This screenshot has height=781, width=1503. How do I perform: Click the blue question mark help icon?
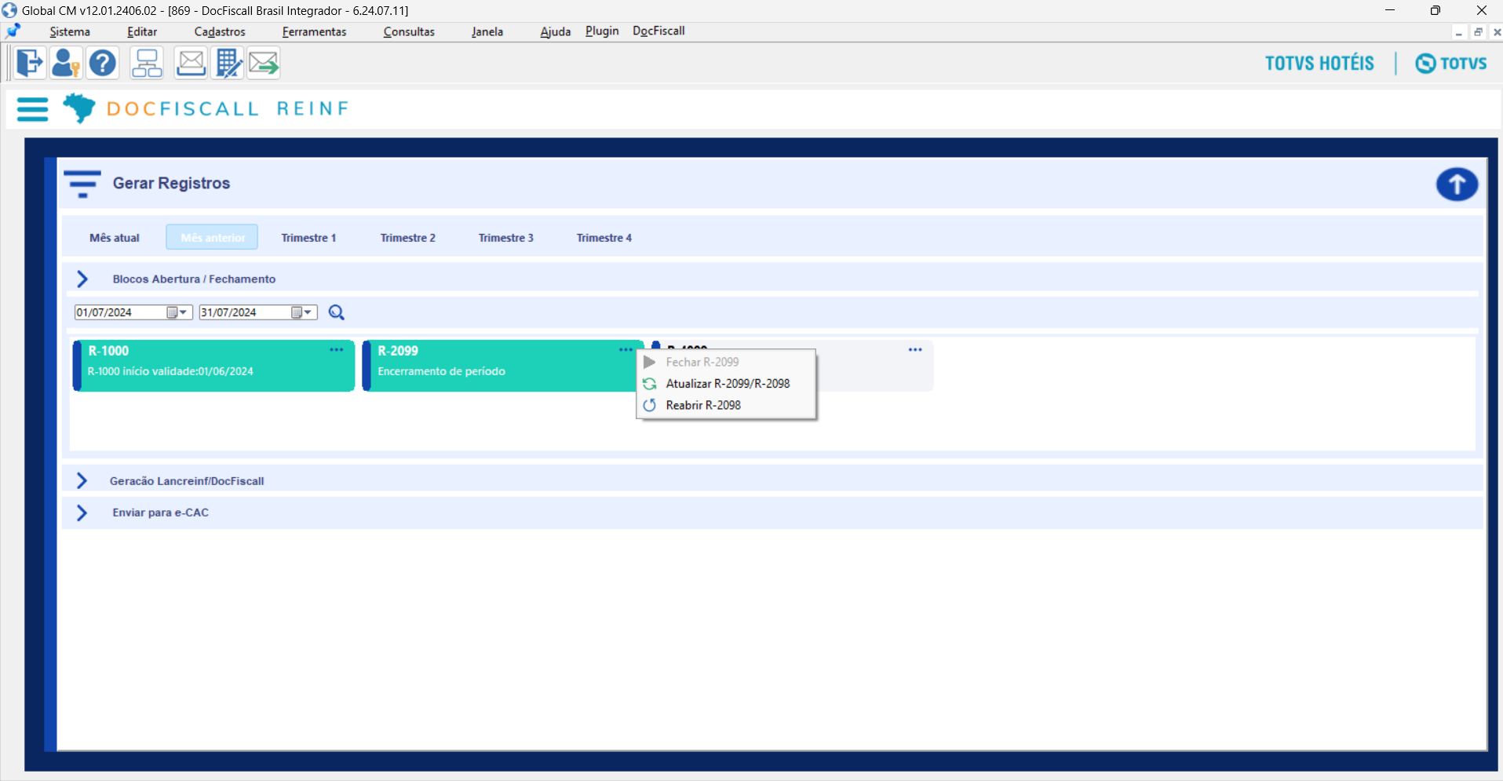[103, 63]
